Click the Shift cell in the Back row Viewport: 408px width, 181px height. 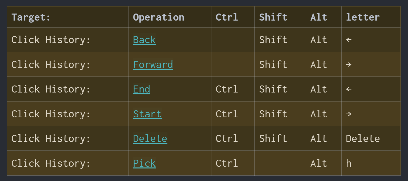click(273, 40)
